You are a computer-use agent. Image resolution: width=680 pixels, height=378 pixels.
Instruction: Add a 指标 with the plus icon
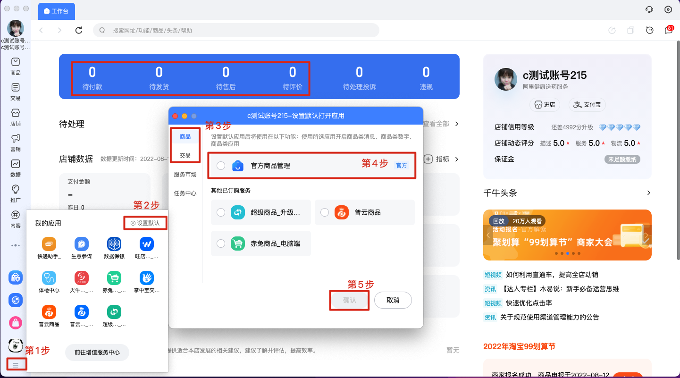click(428, 159)
